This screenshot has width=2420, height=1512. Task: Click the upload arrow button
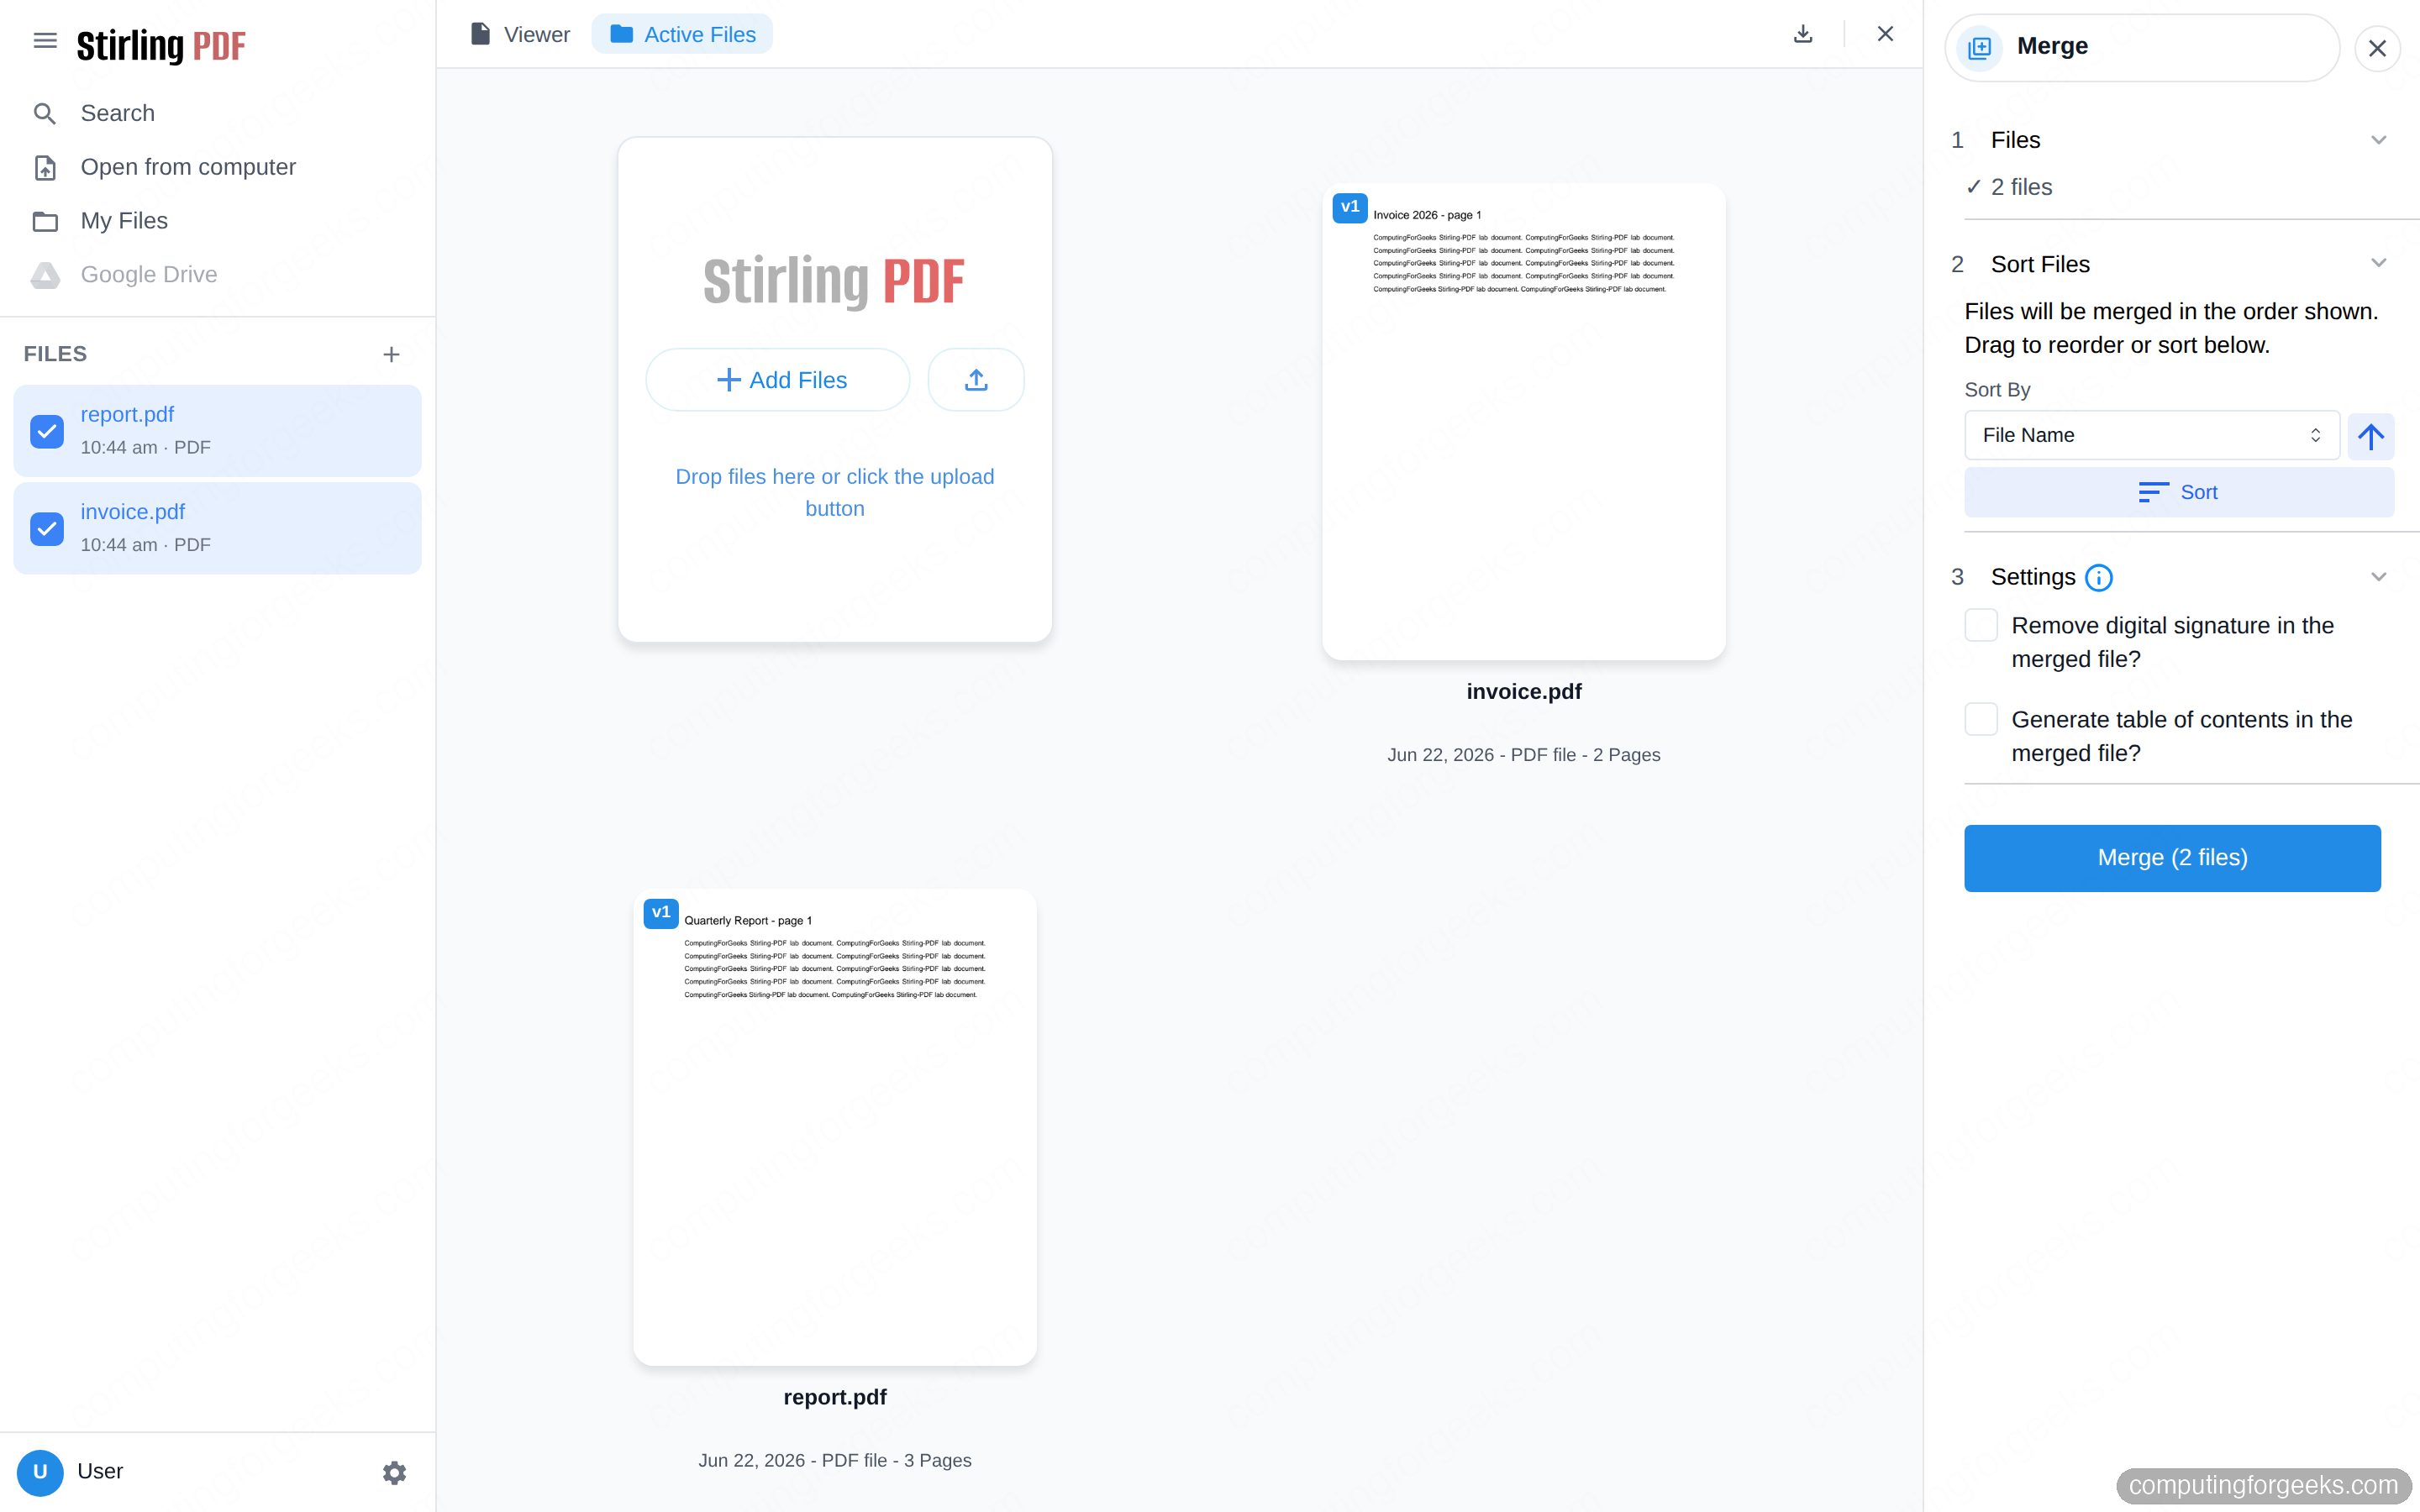click(976, 380)
